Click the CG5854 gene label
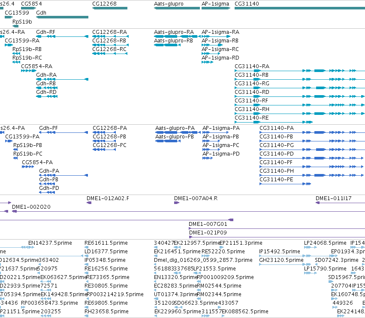Image resolution: width=365 pixels, height=318 pixels. pos(31,4)
